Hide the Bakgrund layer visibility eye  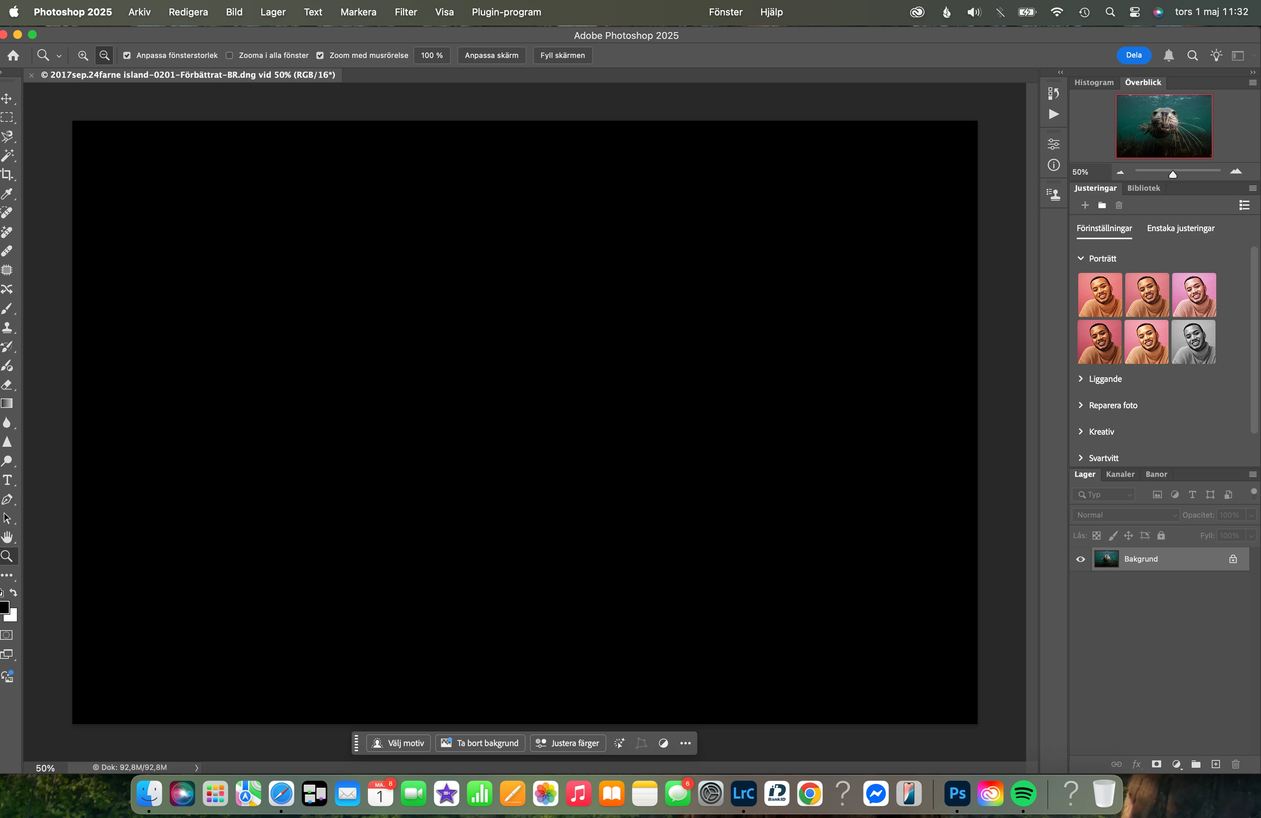(1080, 559)
